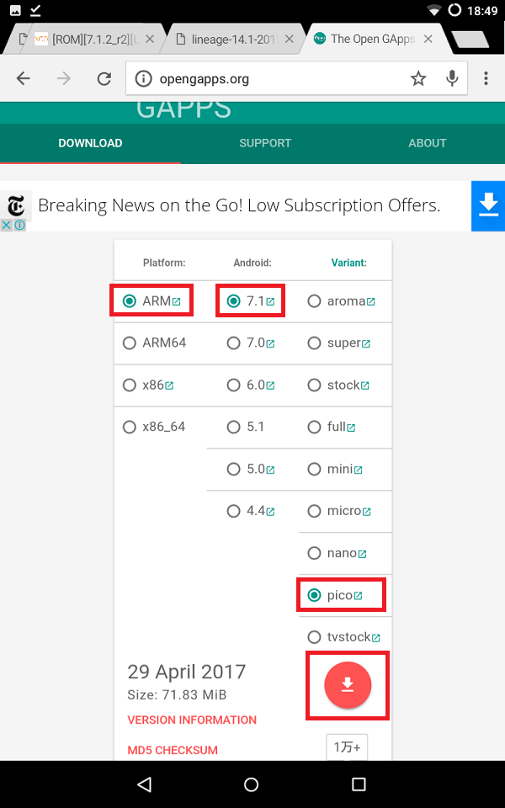The height and width of the screenshot is (808, 505).
Task: Open new tab button in tab strip
Action: click(x=470, y=40)
